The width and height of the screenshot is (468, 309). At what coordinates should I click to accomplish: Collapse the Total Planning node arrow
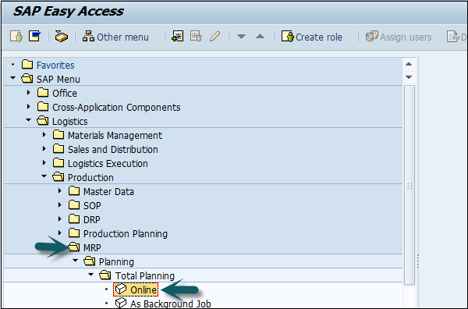(x=91, y=275)
